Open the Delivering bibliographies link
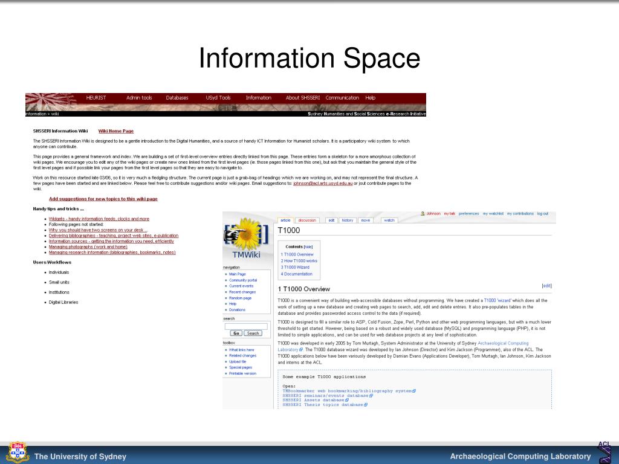This screenshot has height=464, width=619. tap(114, 236)
